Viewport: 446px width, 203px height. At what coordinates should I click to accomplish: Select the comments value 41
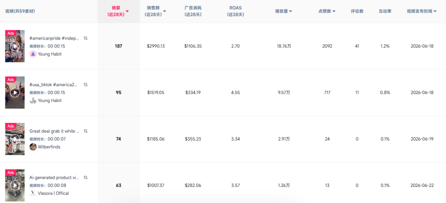click(357, 46)
